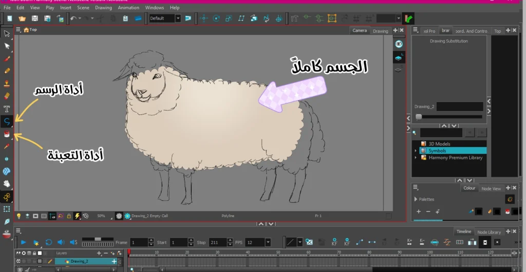Click the Stop frame input field
The image size is (526, 272).
coord(218,242)
